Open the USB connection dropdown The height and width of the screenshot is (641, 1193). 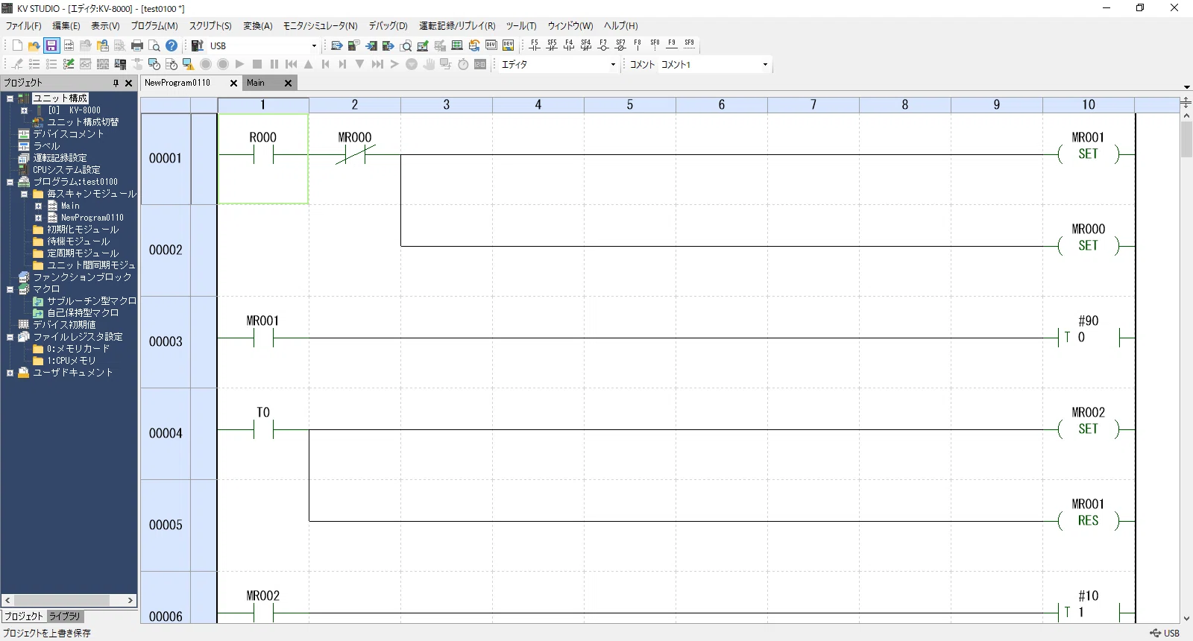[314, 45]
